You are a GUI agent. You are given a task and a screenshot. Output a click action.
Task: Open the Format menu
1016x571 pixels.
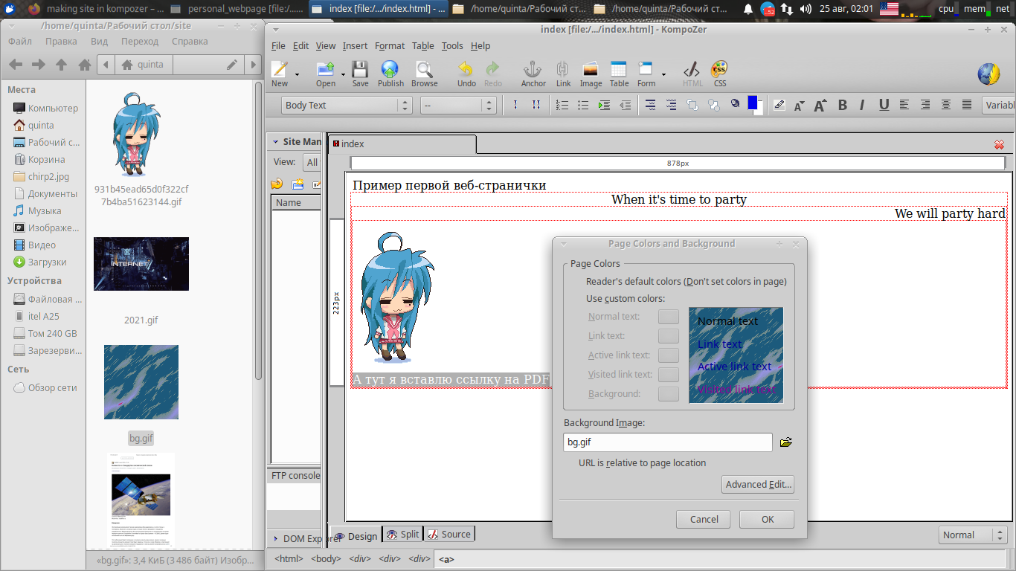389,46
